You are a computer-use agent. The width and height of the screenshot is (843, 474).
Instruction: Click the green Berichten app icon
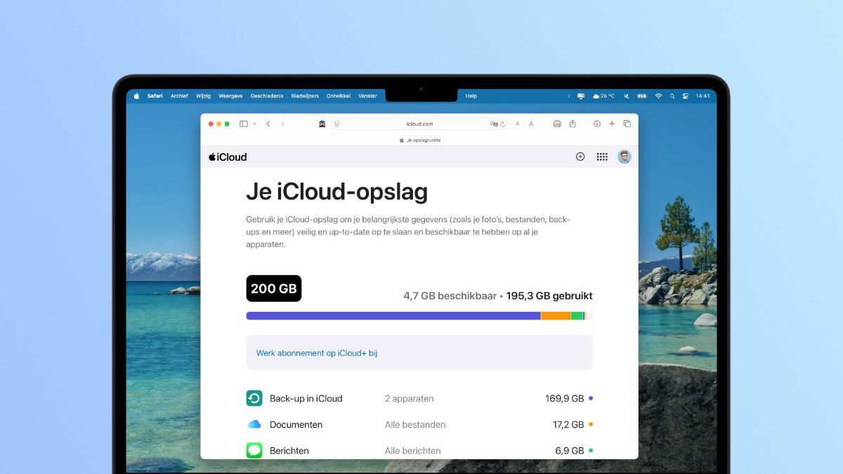[254, 450]
